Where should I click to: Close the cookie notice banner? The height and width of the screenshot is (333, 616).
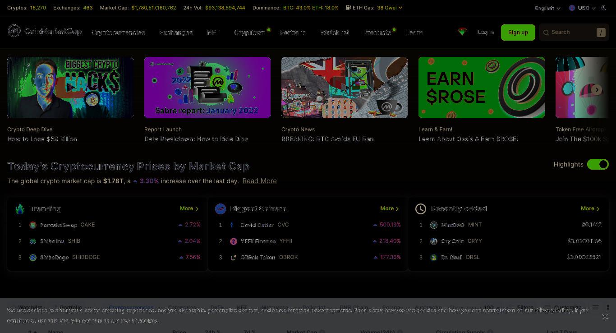[605, 316]
